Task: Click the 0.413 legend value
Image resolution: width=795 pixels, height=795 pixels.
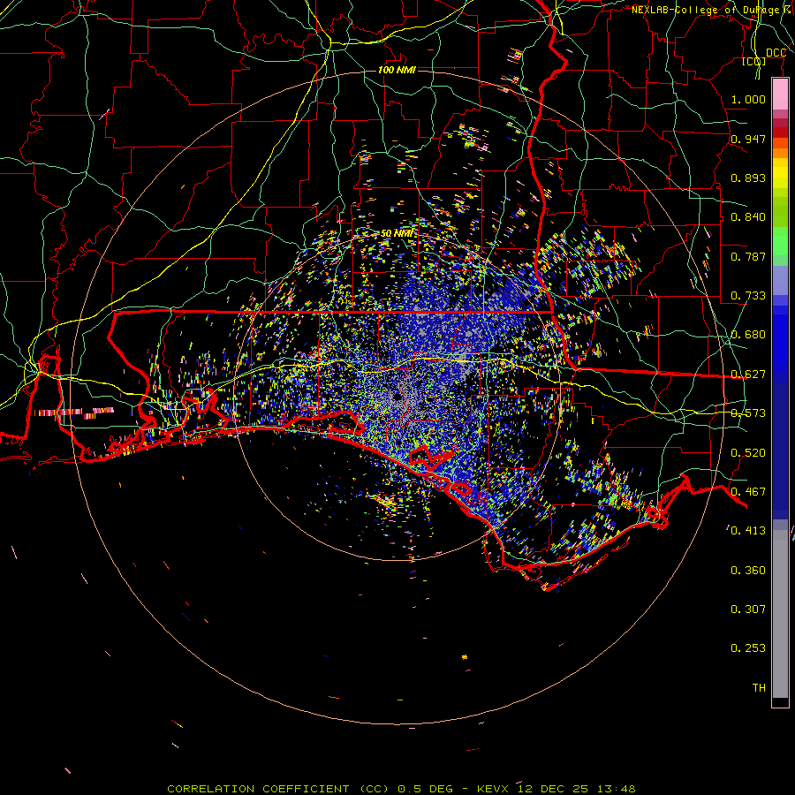Action: [748, 531]
